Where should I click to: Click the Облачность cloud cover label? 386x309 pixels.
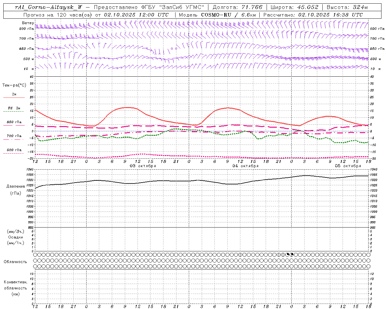(x=15, y=262)
